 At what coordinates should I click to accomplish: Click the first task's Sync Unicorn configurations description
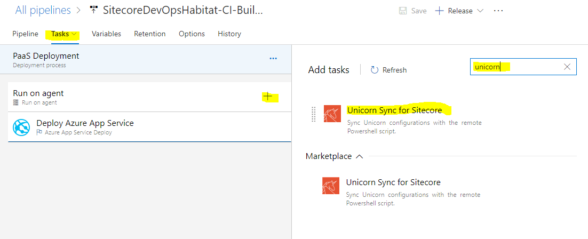[415, 127]
